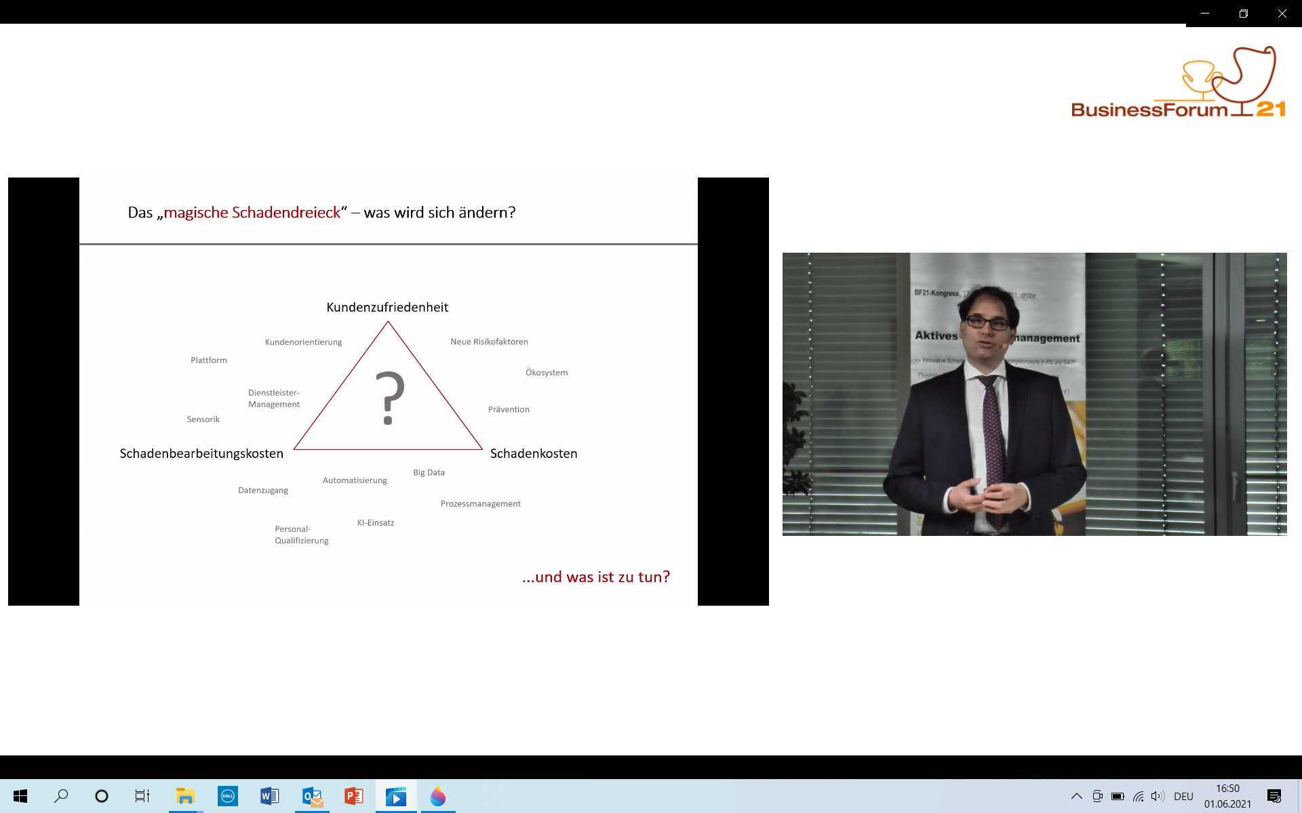This screenshot has width=1302, height=813.
Task: Open the Action Center notifications icon
Action: [x=1274, y=796]
